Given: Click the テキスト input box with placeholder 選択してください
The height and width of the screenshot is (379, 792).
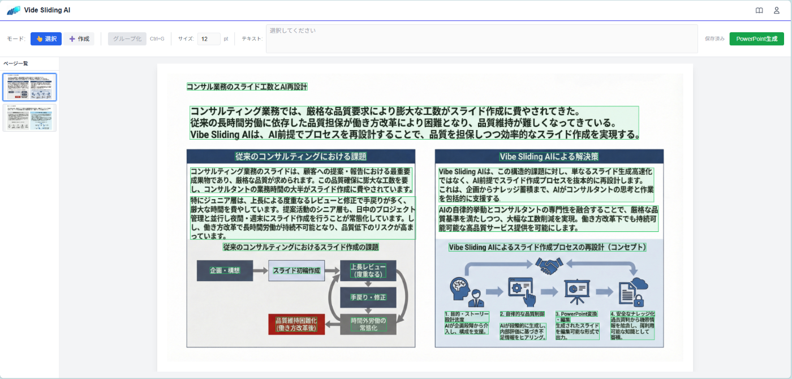Looking at the screenshot, I should pyautogui.click(x=481, y=38).
